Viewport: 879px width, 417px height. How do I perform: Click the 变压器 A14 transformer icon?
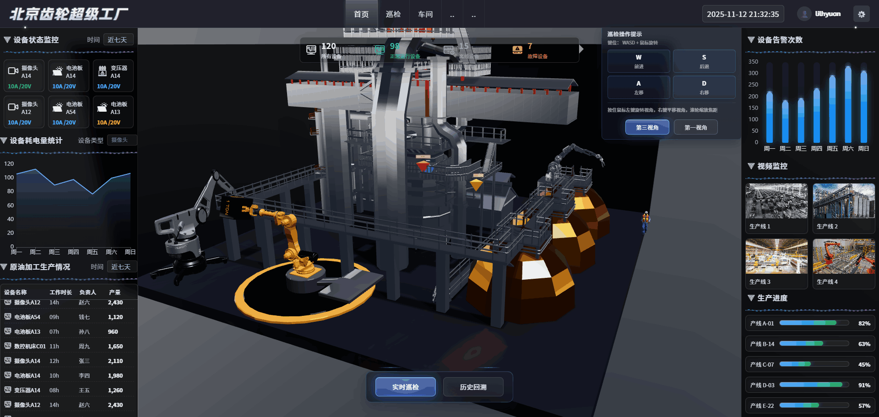pos(103,71)
